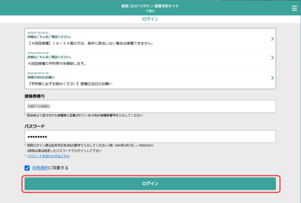Toggle the 利用規約に同意する checkbox
301x203 pixels.
tap(27, 168)
